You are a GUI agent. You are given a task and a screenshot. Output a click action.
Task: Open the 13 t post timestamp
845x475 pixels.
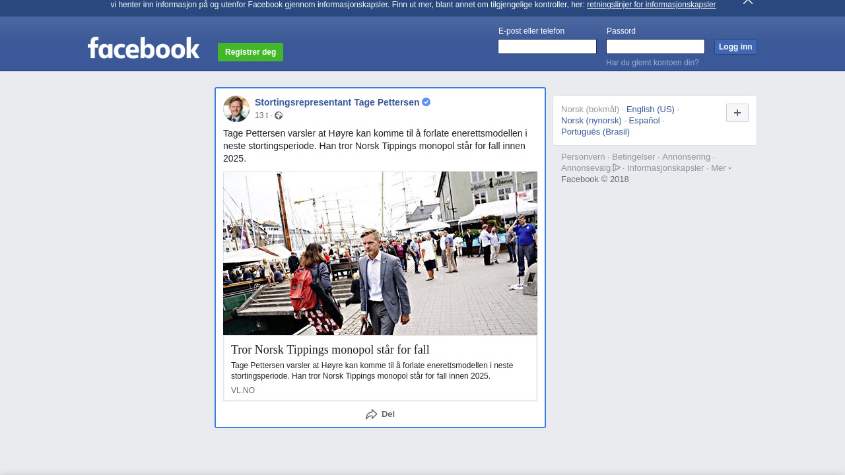(x=261, y=115)
